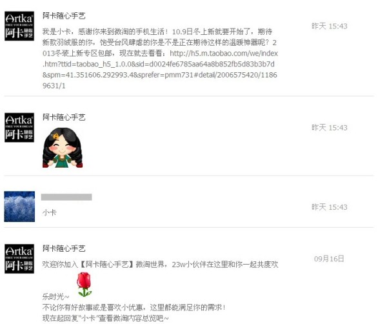Open the cartoon girl sticker image
The width and height of the screenshot is (387, 324).
(63, 147)
